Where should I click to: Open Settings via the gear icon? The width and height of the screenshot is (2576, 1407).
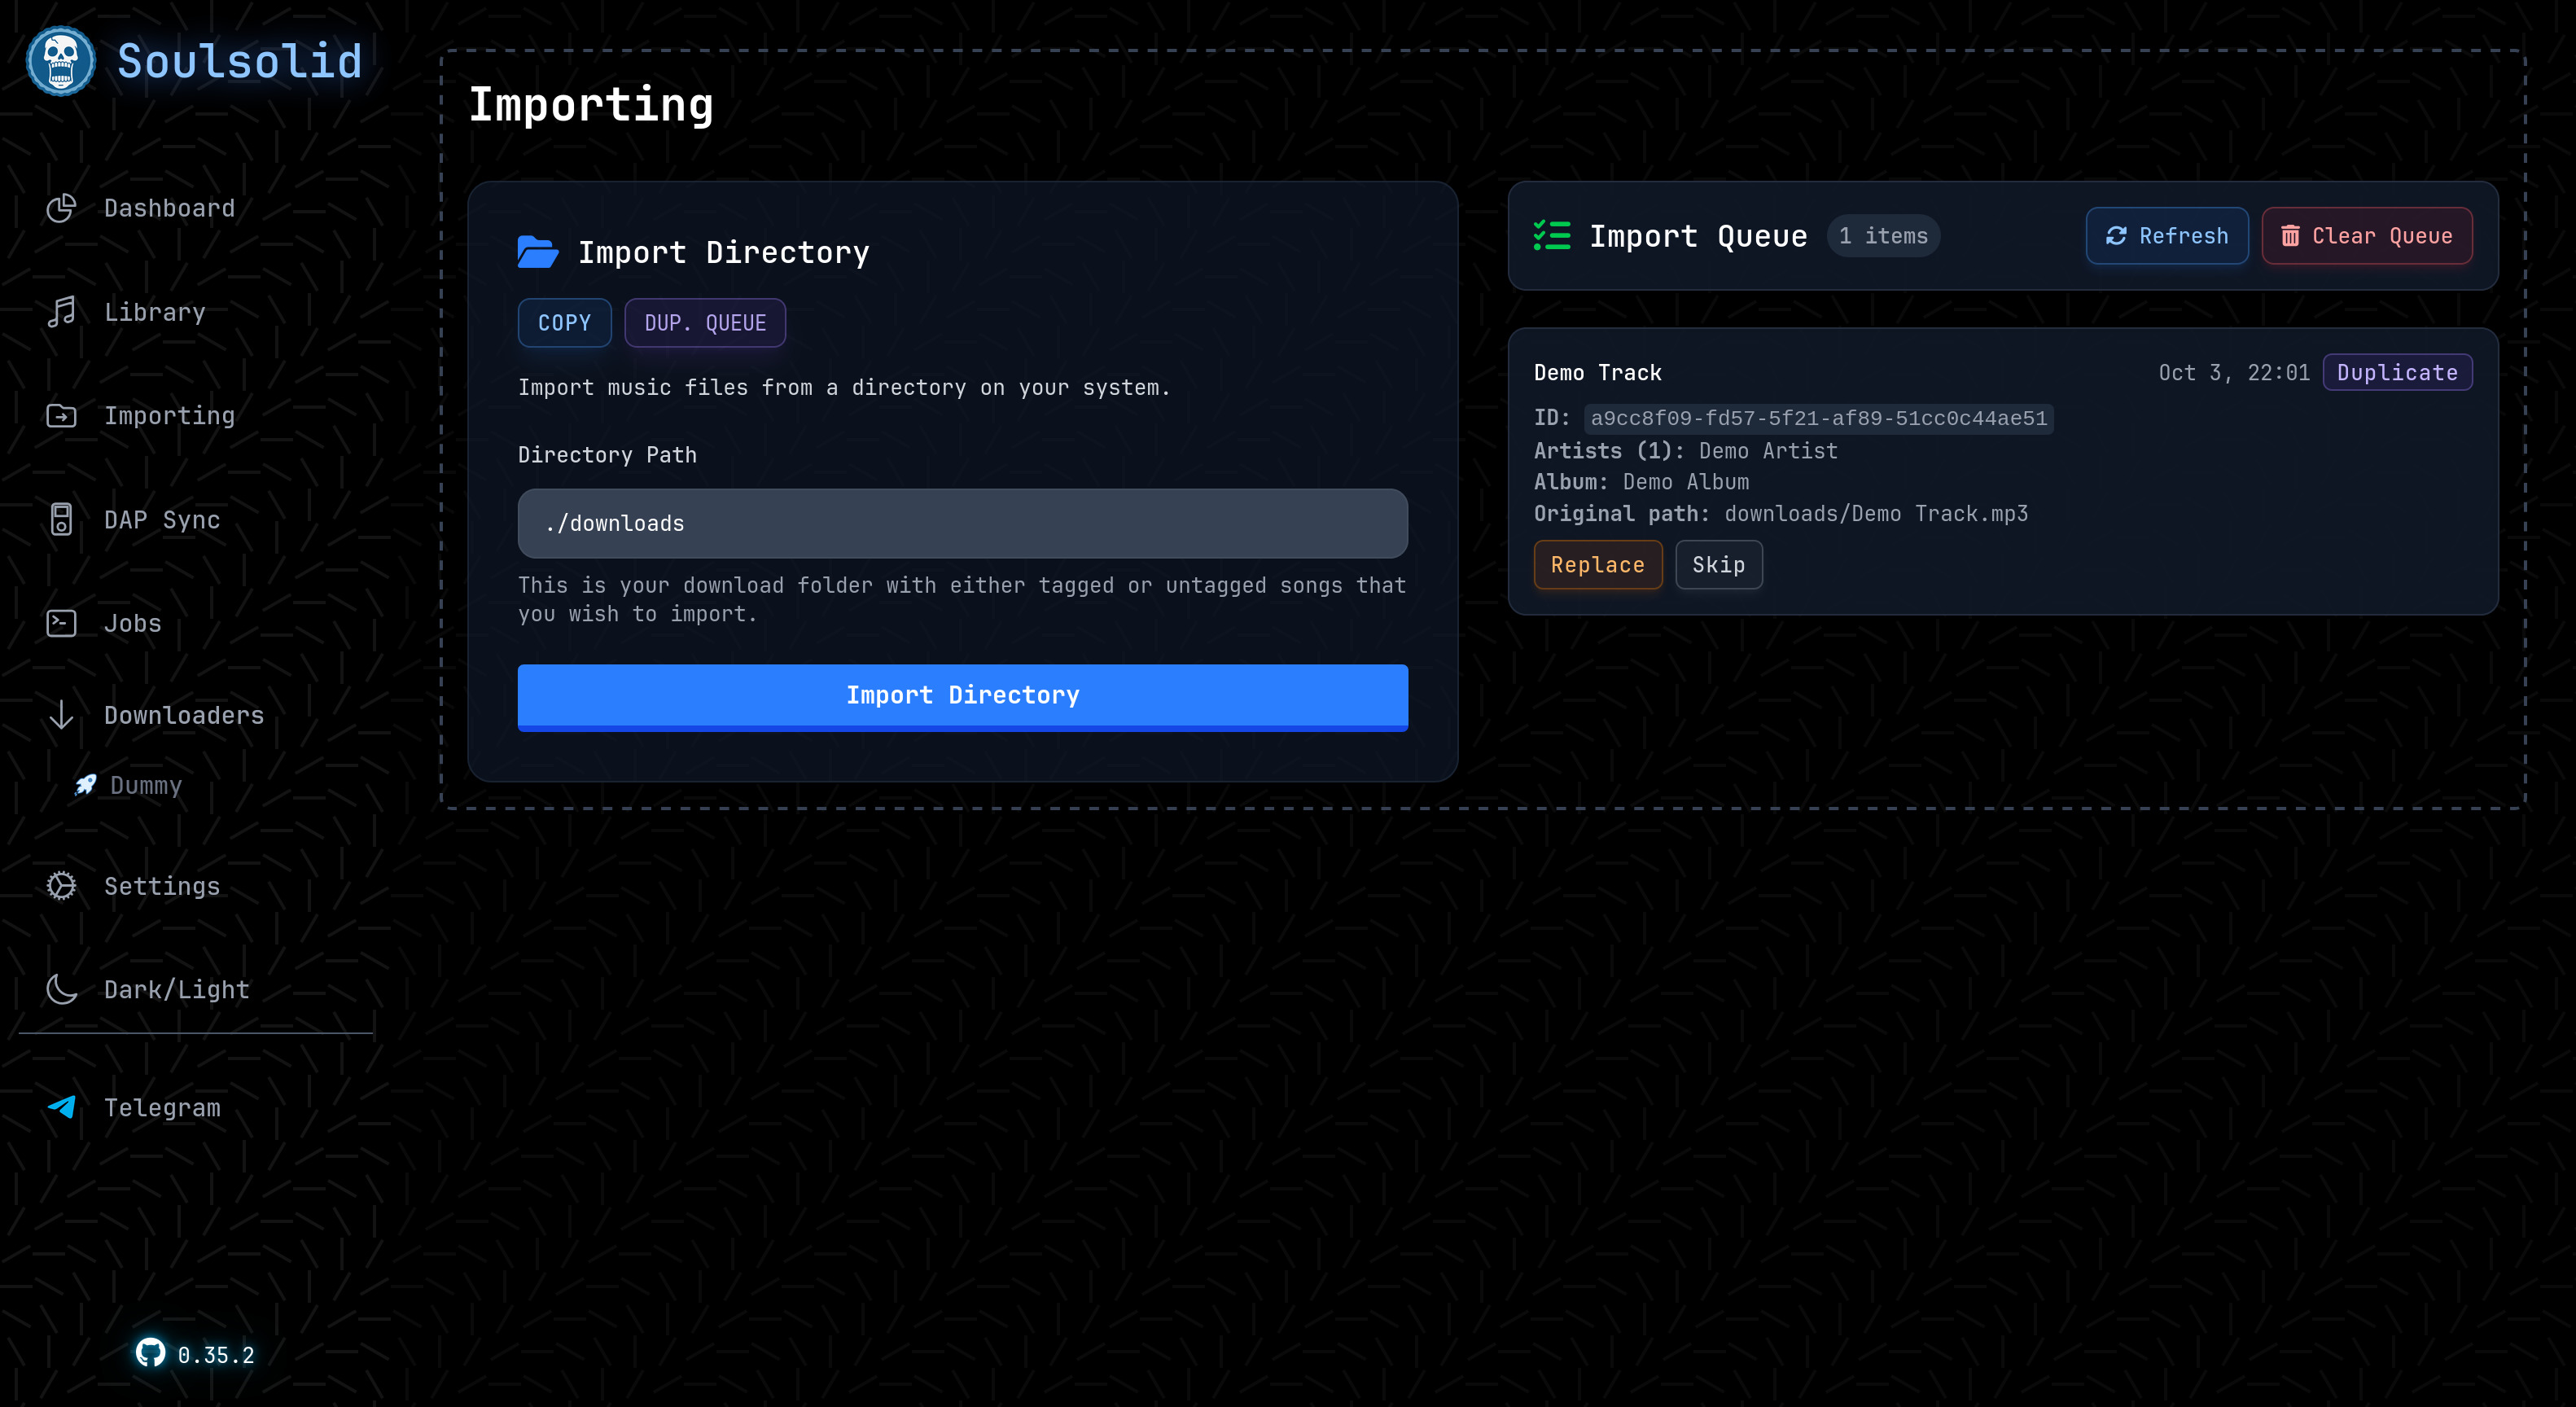pyautogui.click(x=61, y=886)
